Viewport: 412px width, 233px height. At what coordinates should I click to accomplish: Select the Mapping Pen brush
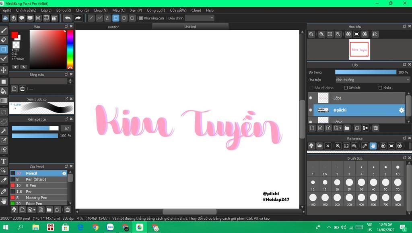click(x=39, y=198)
